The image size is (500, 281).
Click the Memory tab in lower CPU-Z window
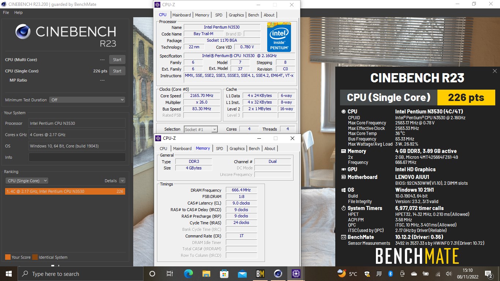coord(203,148)
